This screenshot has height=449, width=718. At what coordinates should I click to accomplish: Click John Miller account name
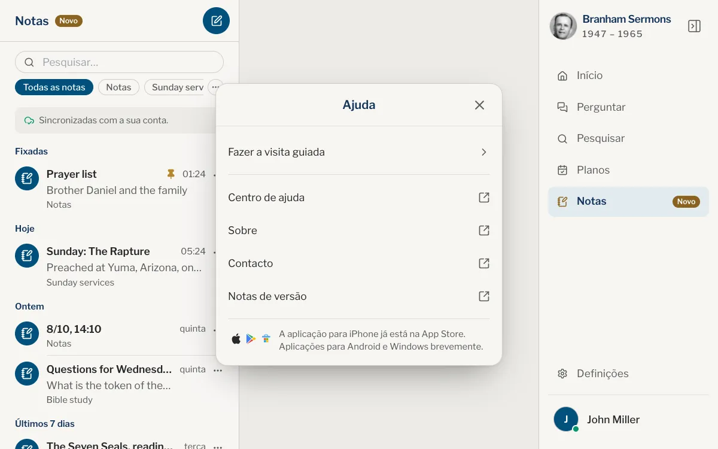coord(613,420)
